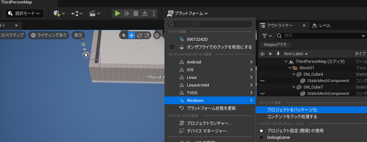Show hidden StaticMeshComponent under SM_Cube7
This screenshot has width=367, height=142.
point(262,93)
